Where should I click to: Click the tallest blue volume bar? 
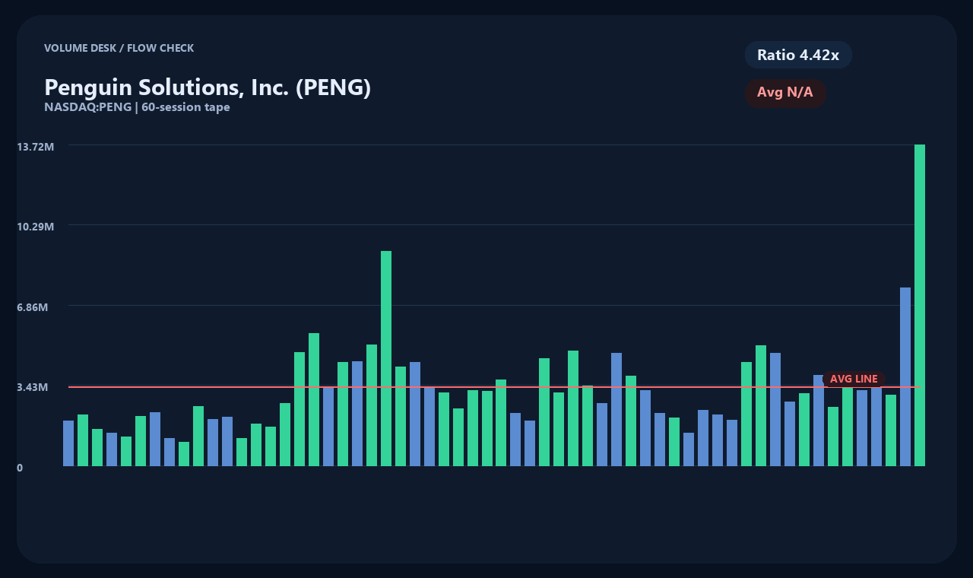click(x=905, y=376)
